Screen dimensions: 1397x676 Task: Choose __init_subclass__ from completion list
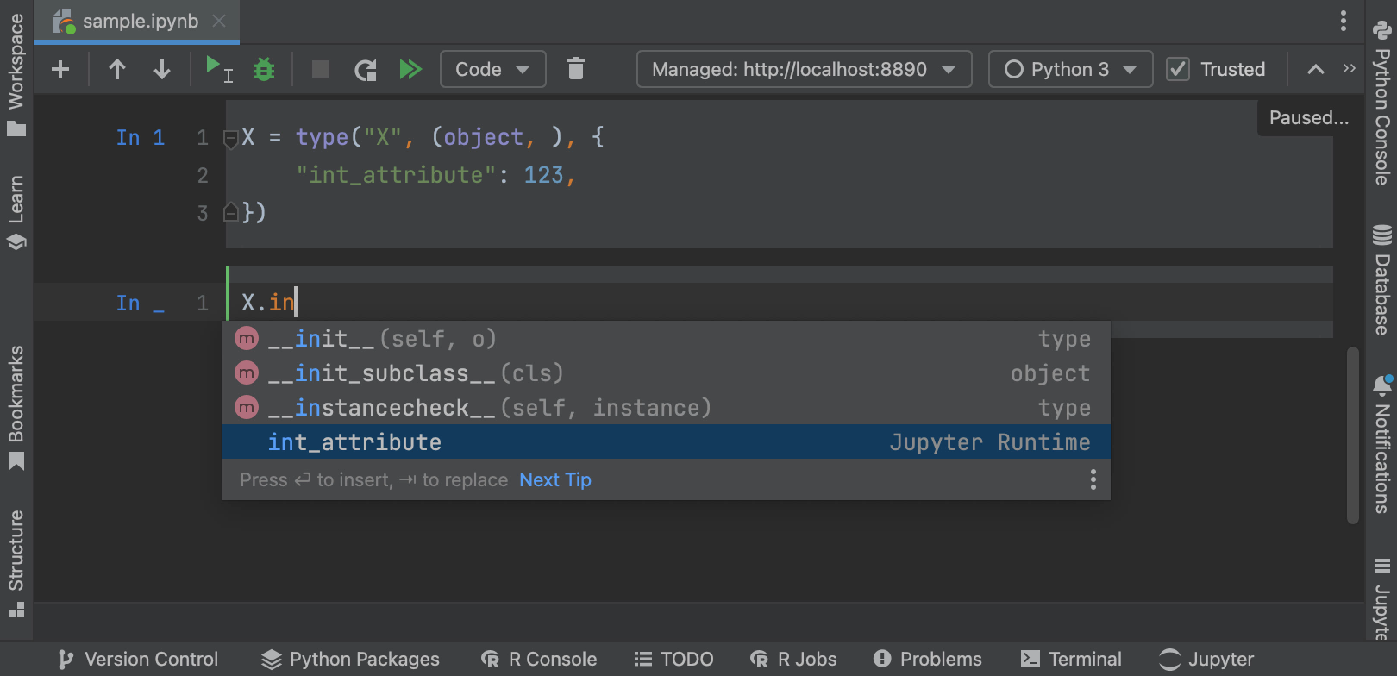(x=381, y=373)
